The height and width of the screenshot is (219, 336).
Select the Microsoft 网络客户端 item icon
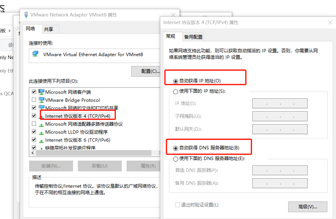[41, 92]
